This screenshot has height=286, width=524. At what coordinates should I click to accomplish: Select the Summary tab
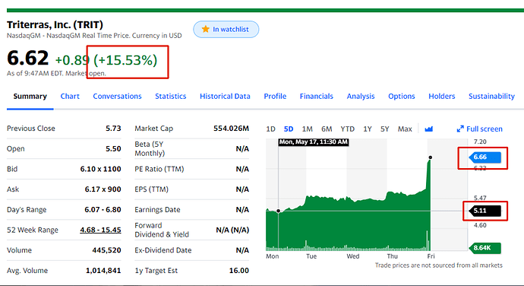tap(30, 97)
